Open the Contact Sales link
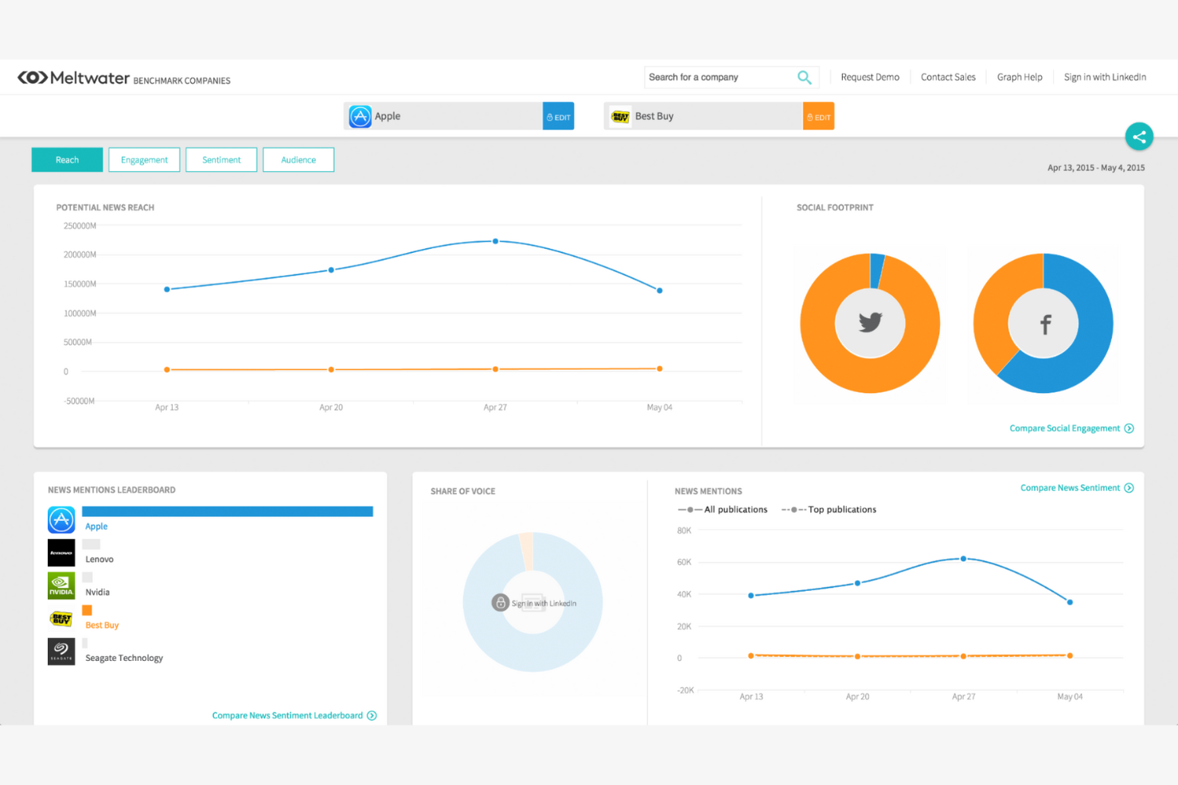 click(948, 77)
